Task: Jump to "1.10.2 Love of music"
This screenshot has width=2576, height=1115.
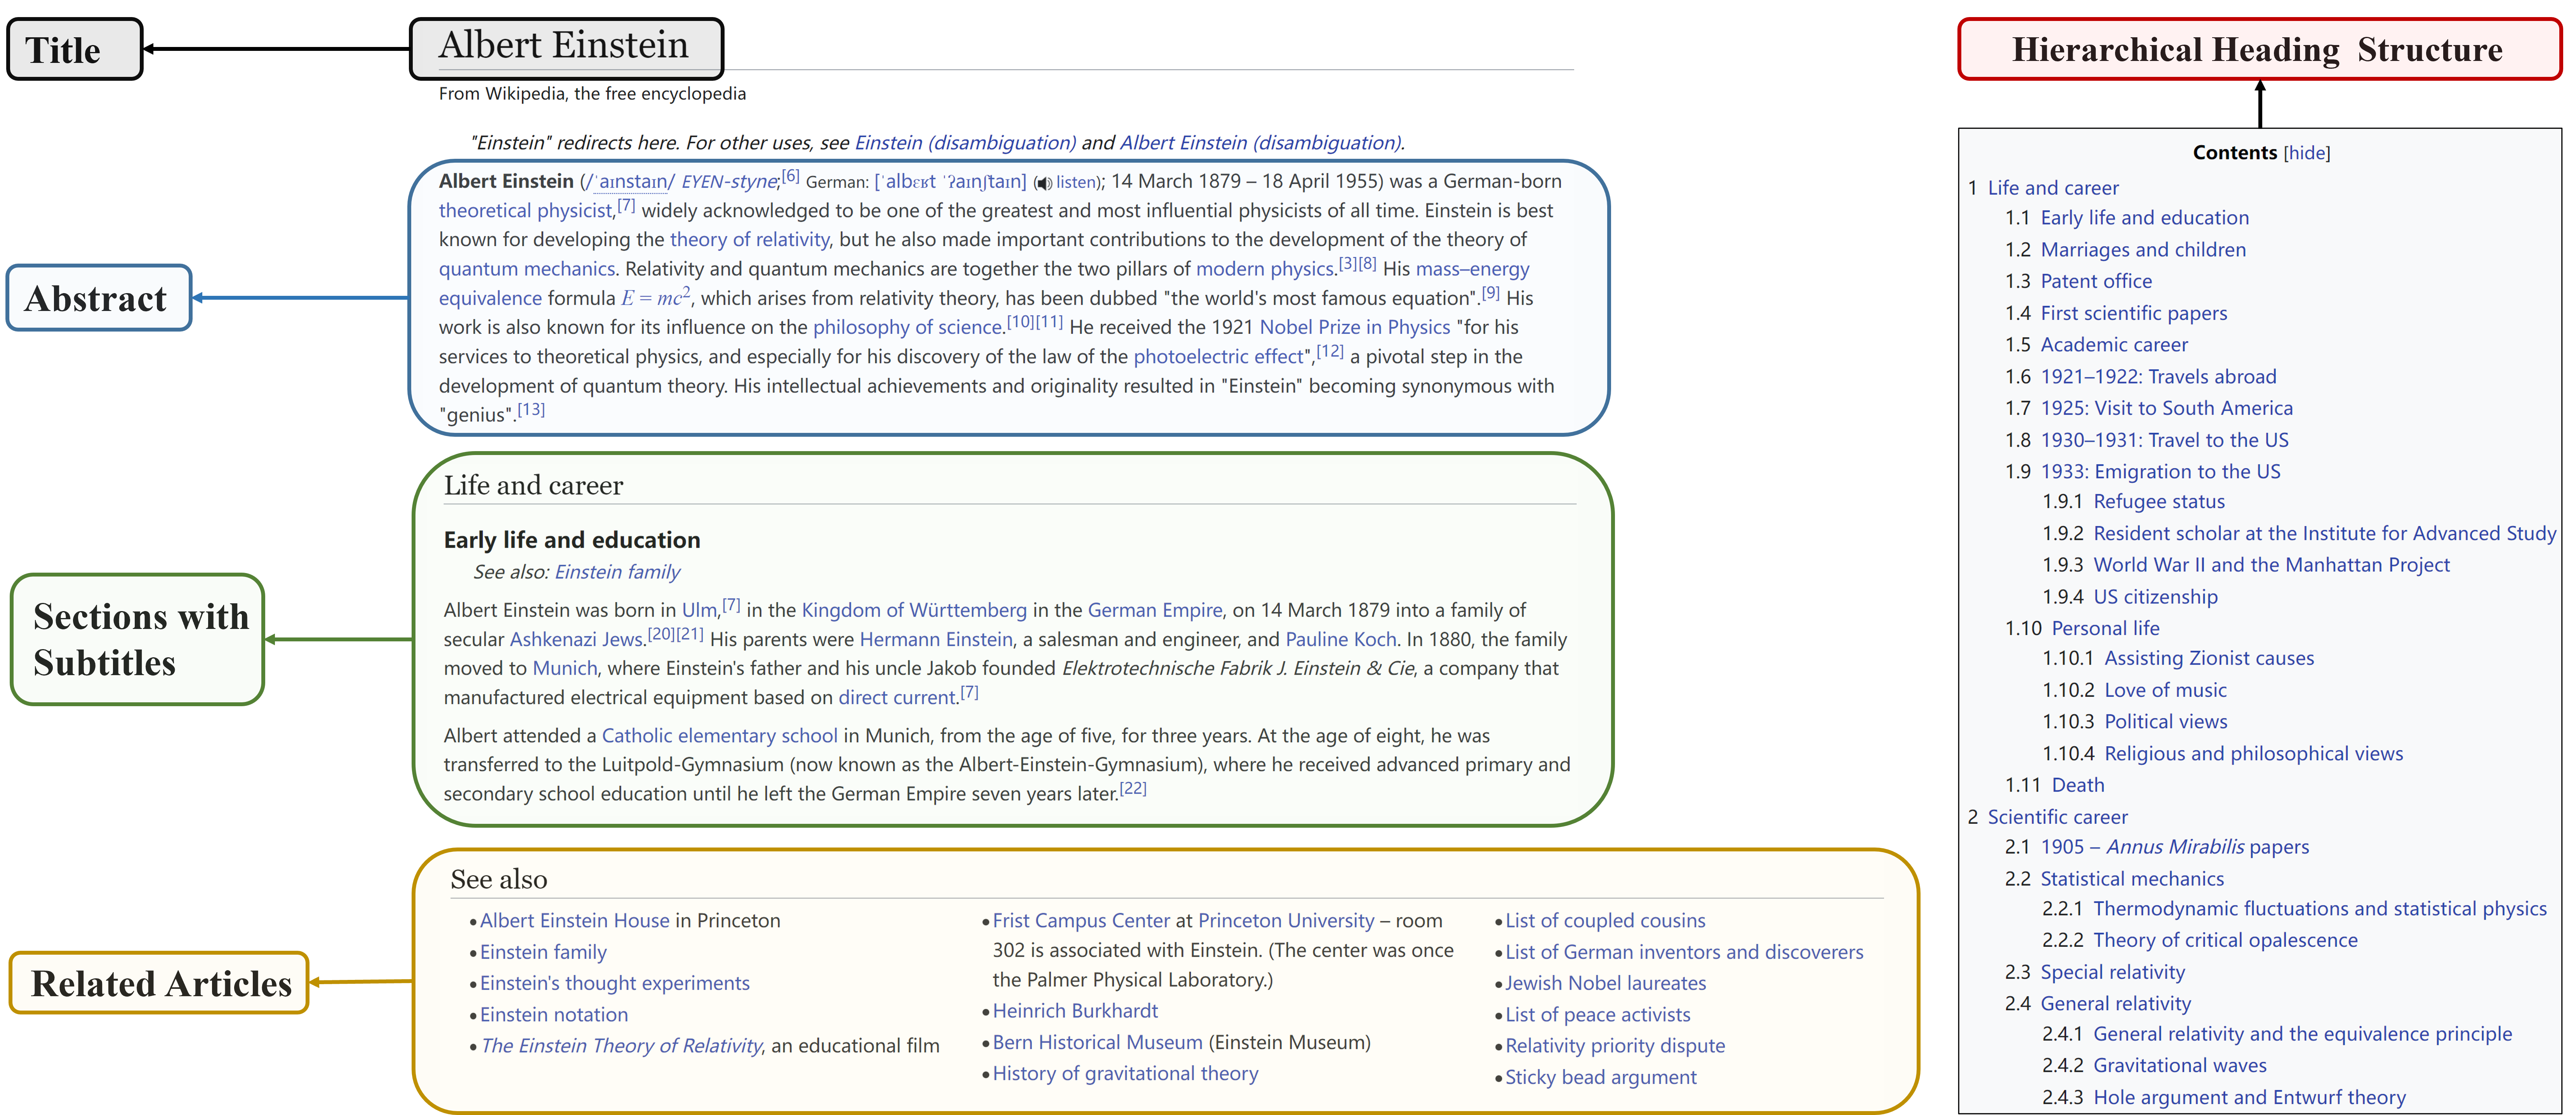Action: tap(2134, 691)
